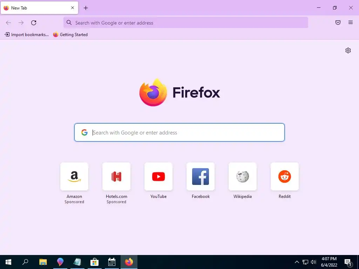Open the notepad-like app in taskbar
The width and height of the screenshot is (359, 269).
(x=77, y=262)
